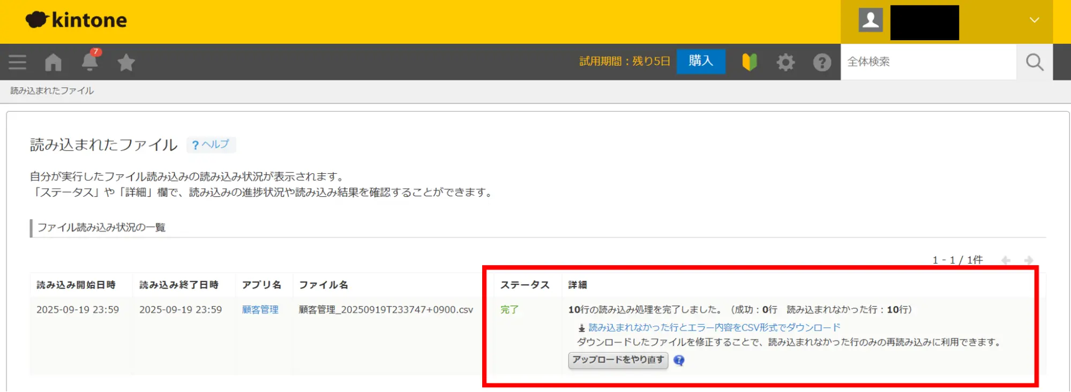Click the 購入 purchase button
This screenshot has height=392, width=1071.
click(x=701, y=61)
